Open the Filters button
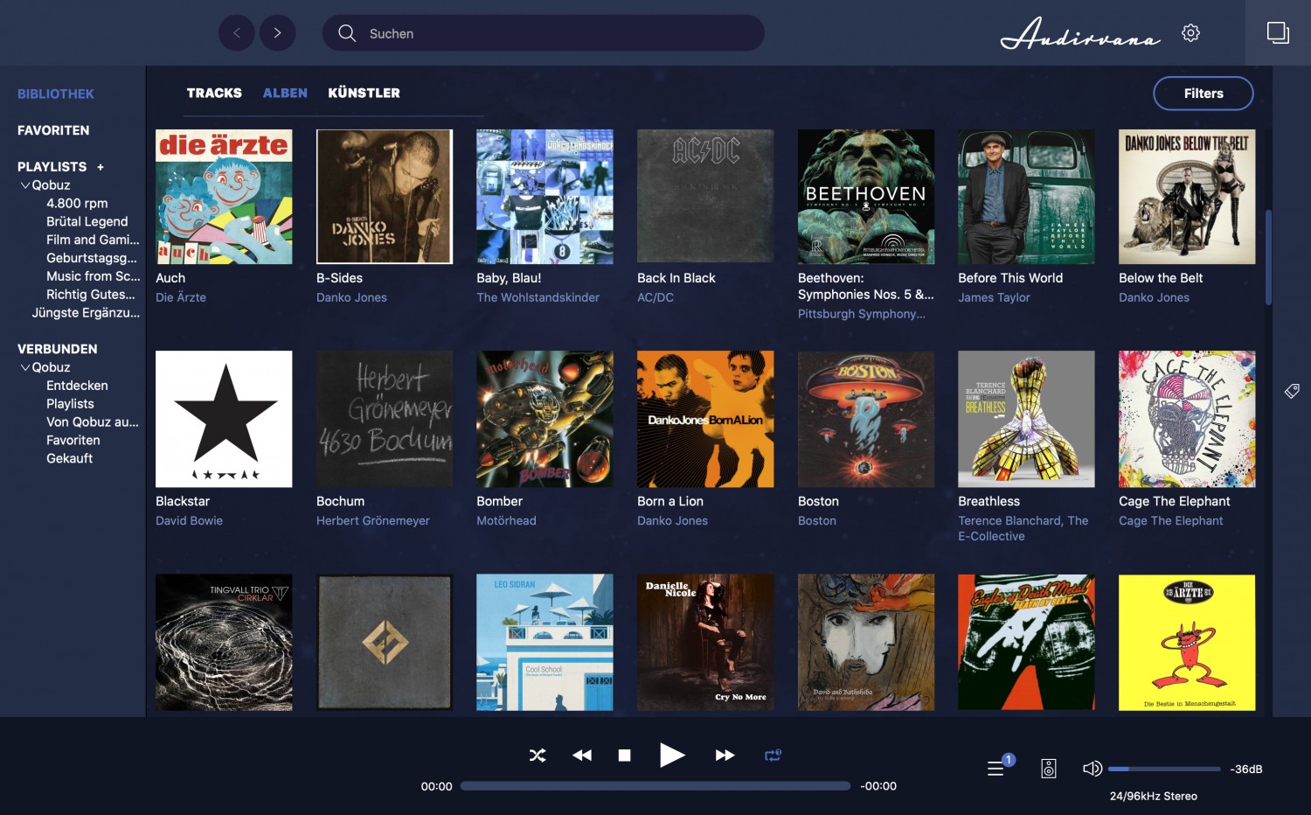Image resolution: width=1311 pixels, height=815 pixels. click(1203, 94)
